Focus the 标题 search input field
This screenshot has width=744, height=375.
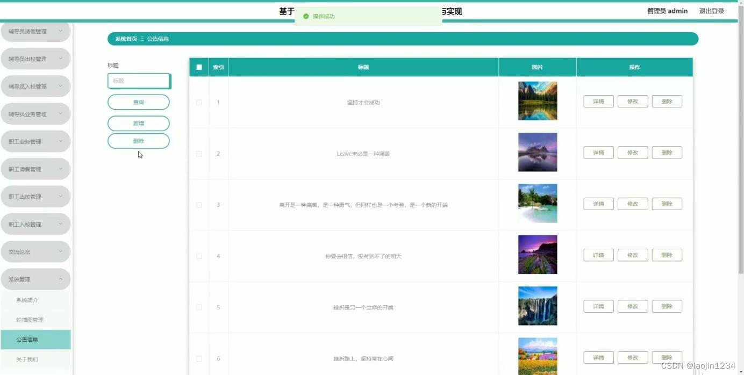pos(139,81)
